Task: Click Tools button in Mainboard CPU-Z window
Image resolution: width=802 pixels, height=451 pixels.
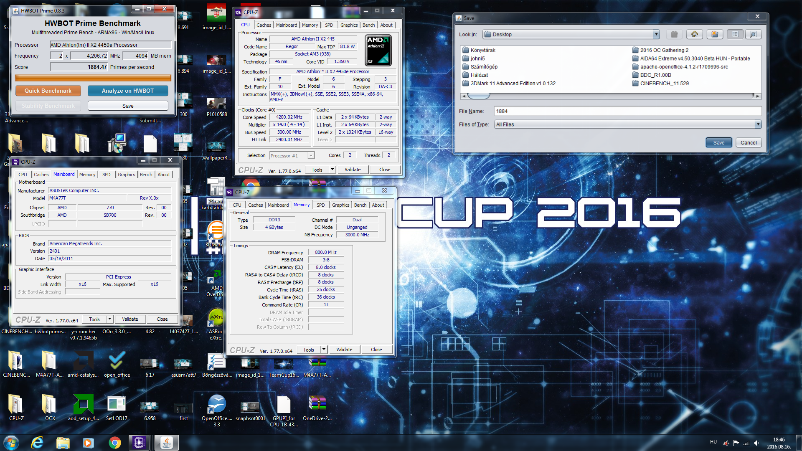Action: (x=94, y=319)
